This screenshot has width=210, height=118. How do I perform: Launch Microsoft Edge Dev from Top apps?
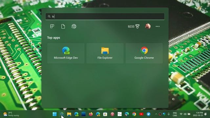(66, 53)
